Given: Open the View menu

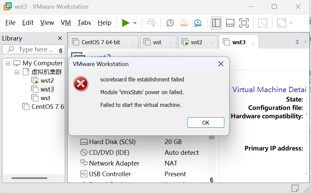Looking at the screenshot, I should 47,23.
